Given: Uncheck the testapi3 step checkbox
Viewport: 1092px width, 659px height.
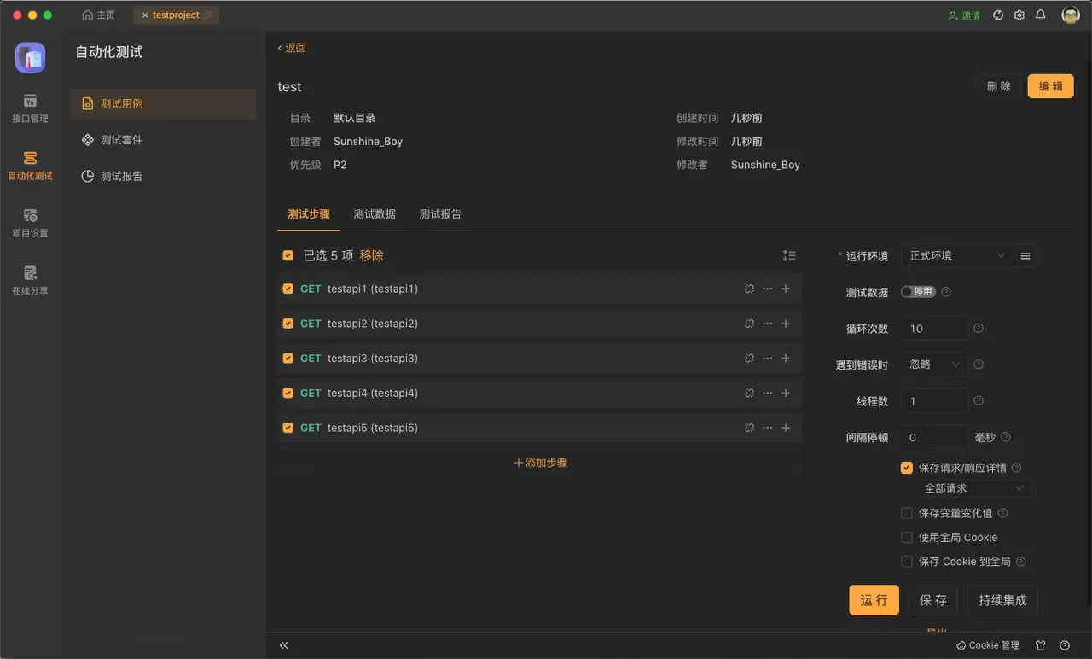Looking at the screenshot, I should [x=288, y=359].
